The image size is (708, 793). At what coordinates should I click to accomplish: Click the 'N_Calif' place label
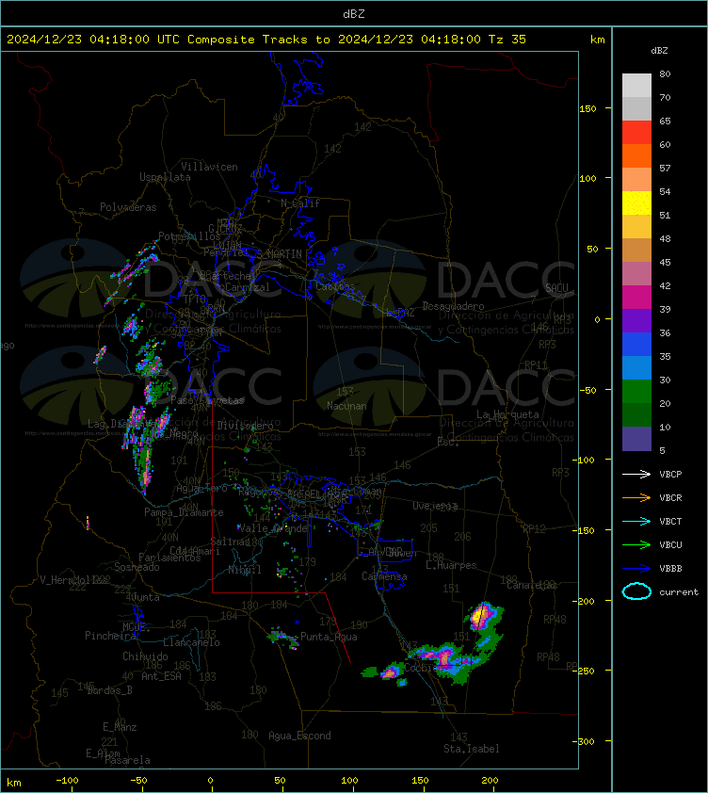tap(300, 203)
